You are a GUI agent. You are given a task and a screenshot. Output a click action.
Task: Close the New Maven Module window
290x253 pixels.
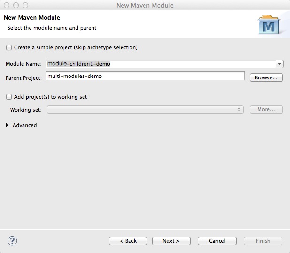6,5
